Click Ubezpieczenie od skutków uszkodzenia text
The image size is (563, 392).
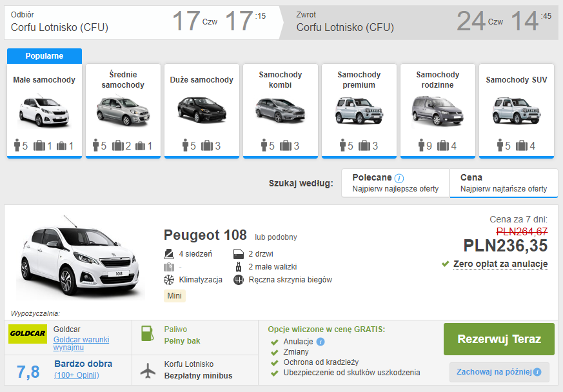click(351, 373)
